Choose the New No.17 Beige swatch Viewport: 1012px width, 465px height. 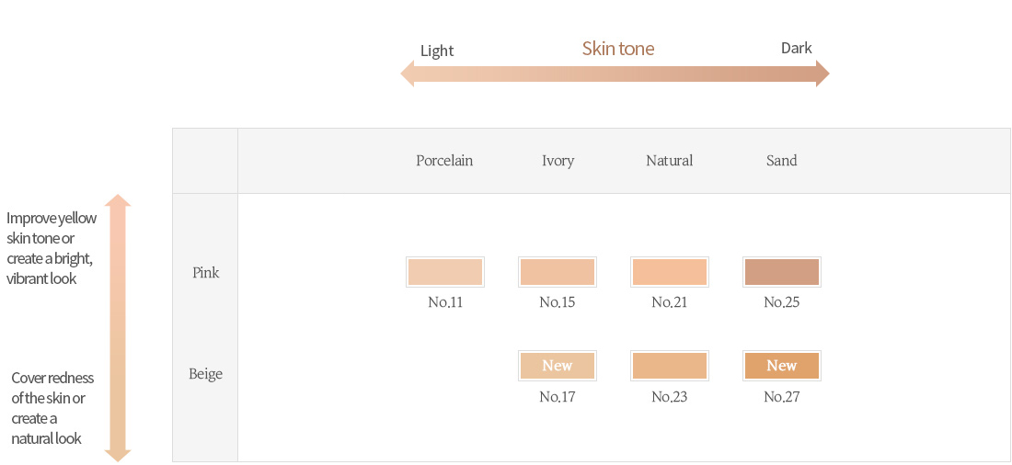[x=557, y=366]
